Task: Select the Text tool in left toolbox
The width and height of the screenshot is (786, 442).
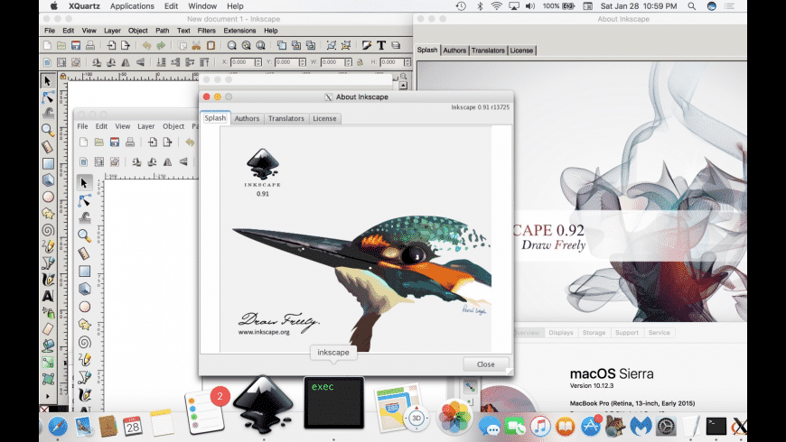Action: pyautogui.click(x=48, y=295)
